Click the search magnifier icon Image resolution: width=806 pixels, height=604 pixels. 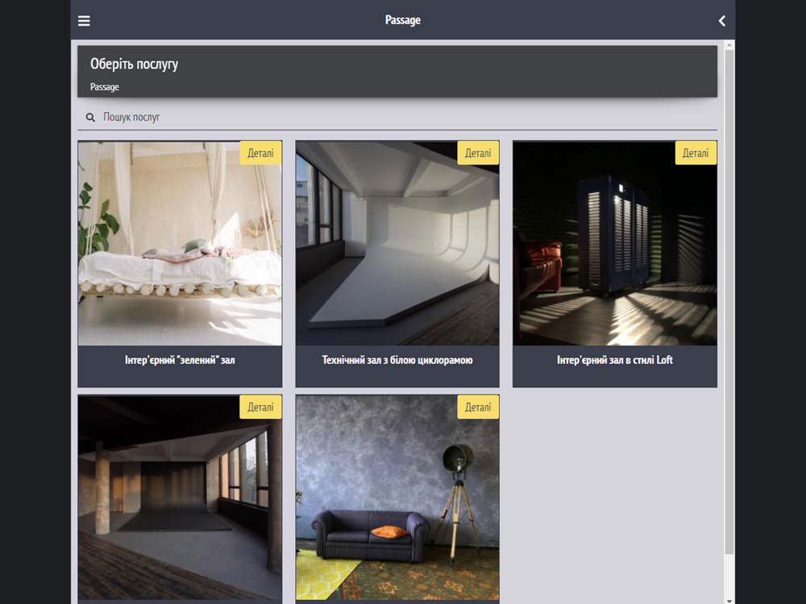click(90, 118)
